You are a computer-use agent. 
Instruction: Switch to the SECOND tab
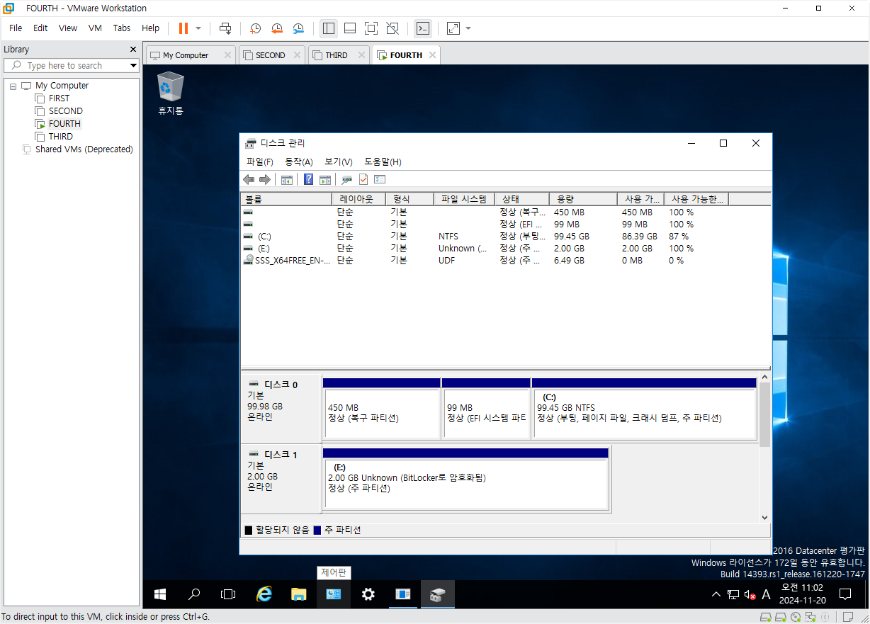coord(271,55)
